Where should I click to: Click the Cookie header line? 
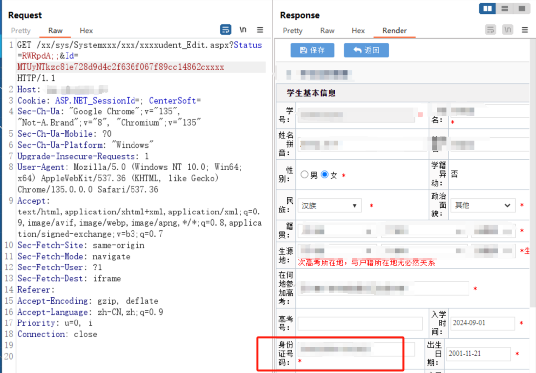pos(109,101)
